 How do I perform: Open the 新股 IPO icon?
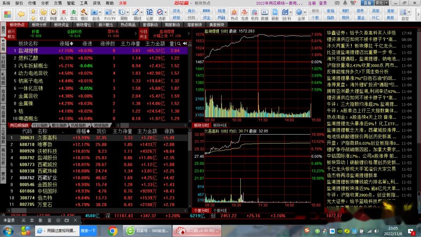(x=275, y=14)
